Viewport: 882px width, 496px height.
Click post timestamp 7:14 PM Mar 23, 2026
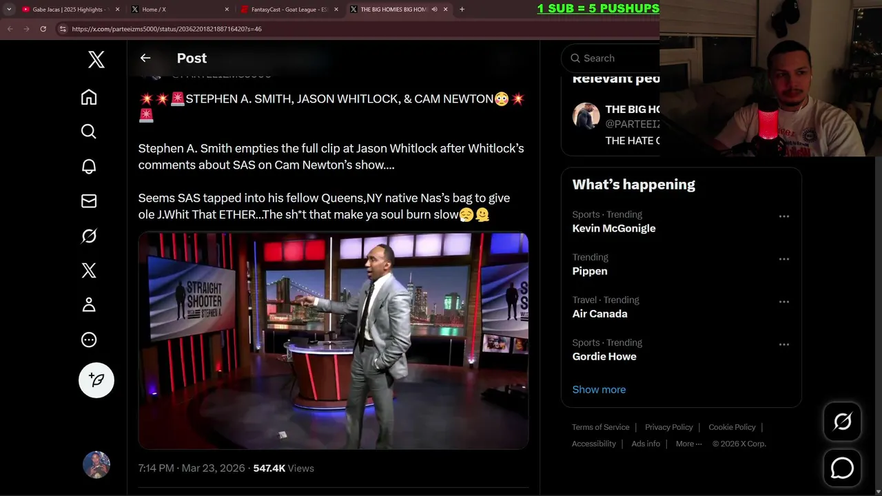tap(192, 468)
